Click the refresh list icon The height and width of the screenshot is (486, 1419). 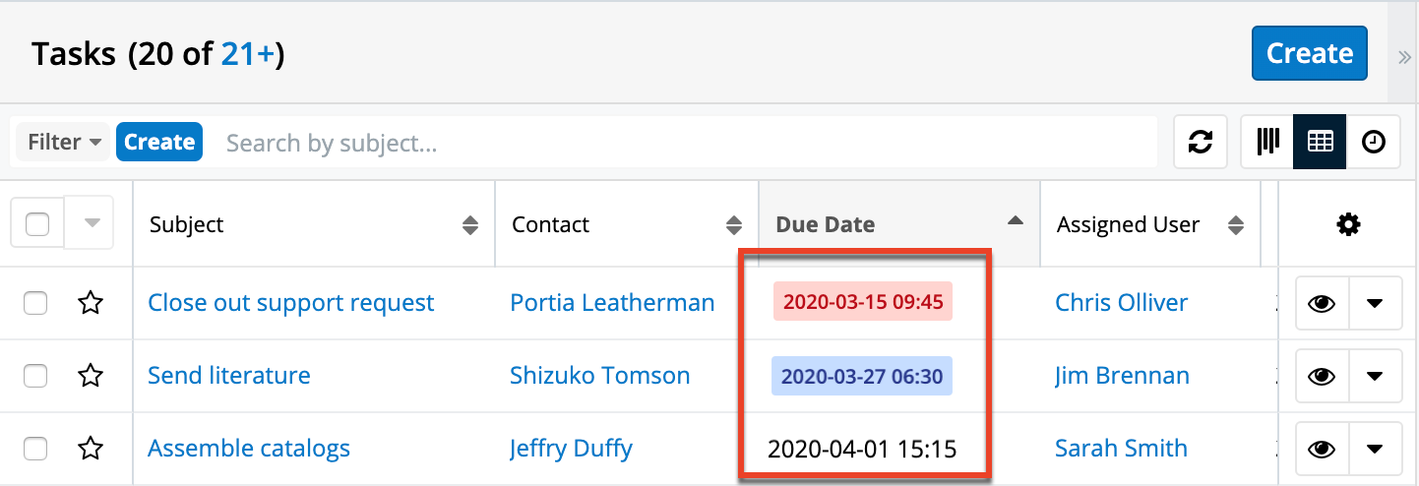click(1200, 143)
